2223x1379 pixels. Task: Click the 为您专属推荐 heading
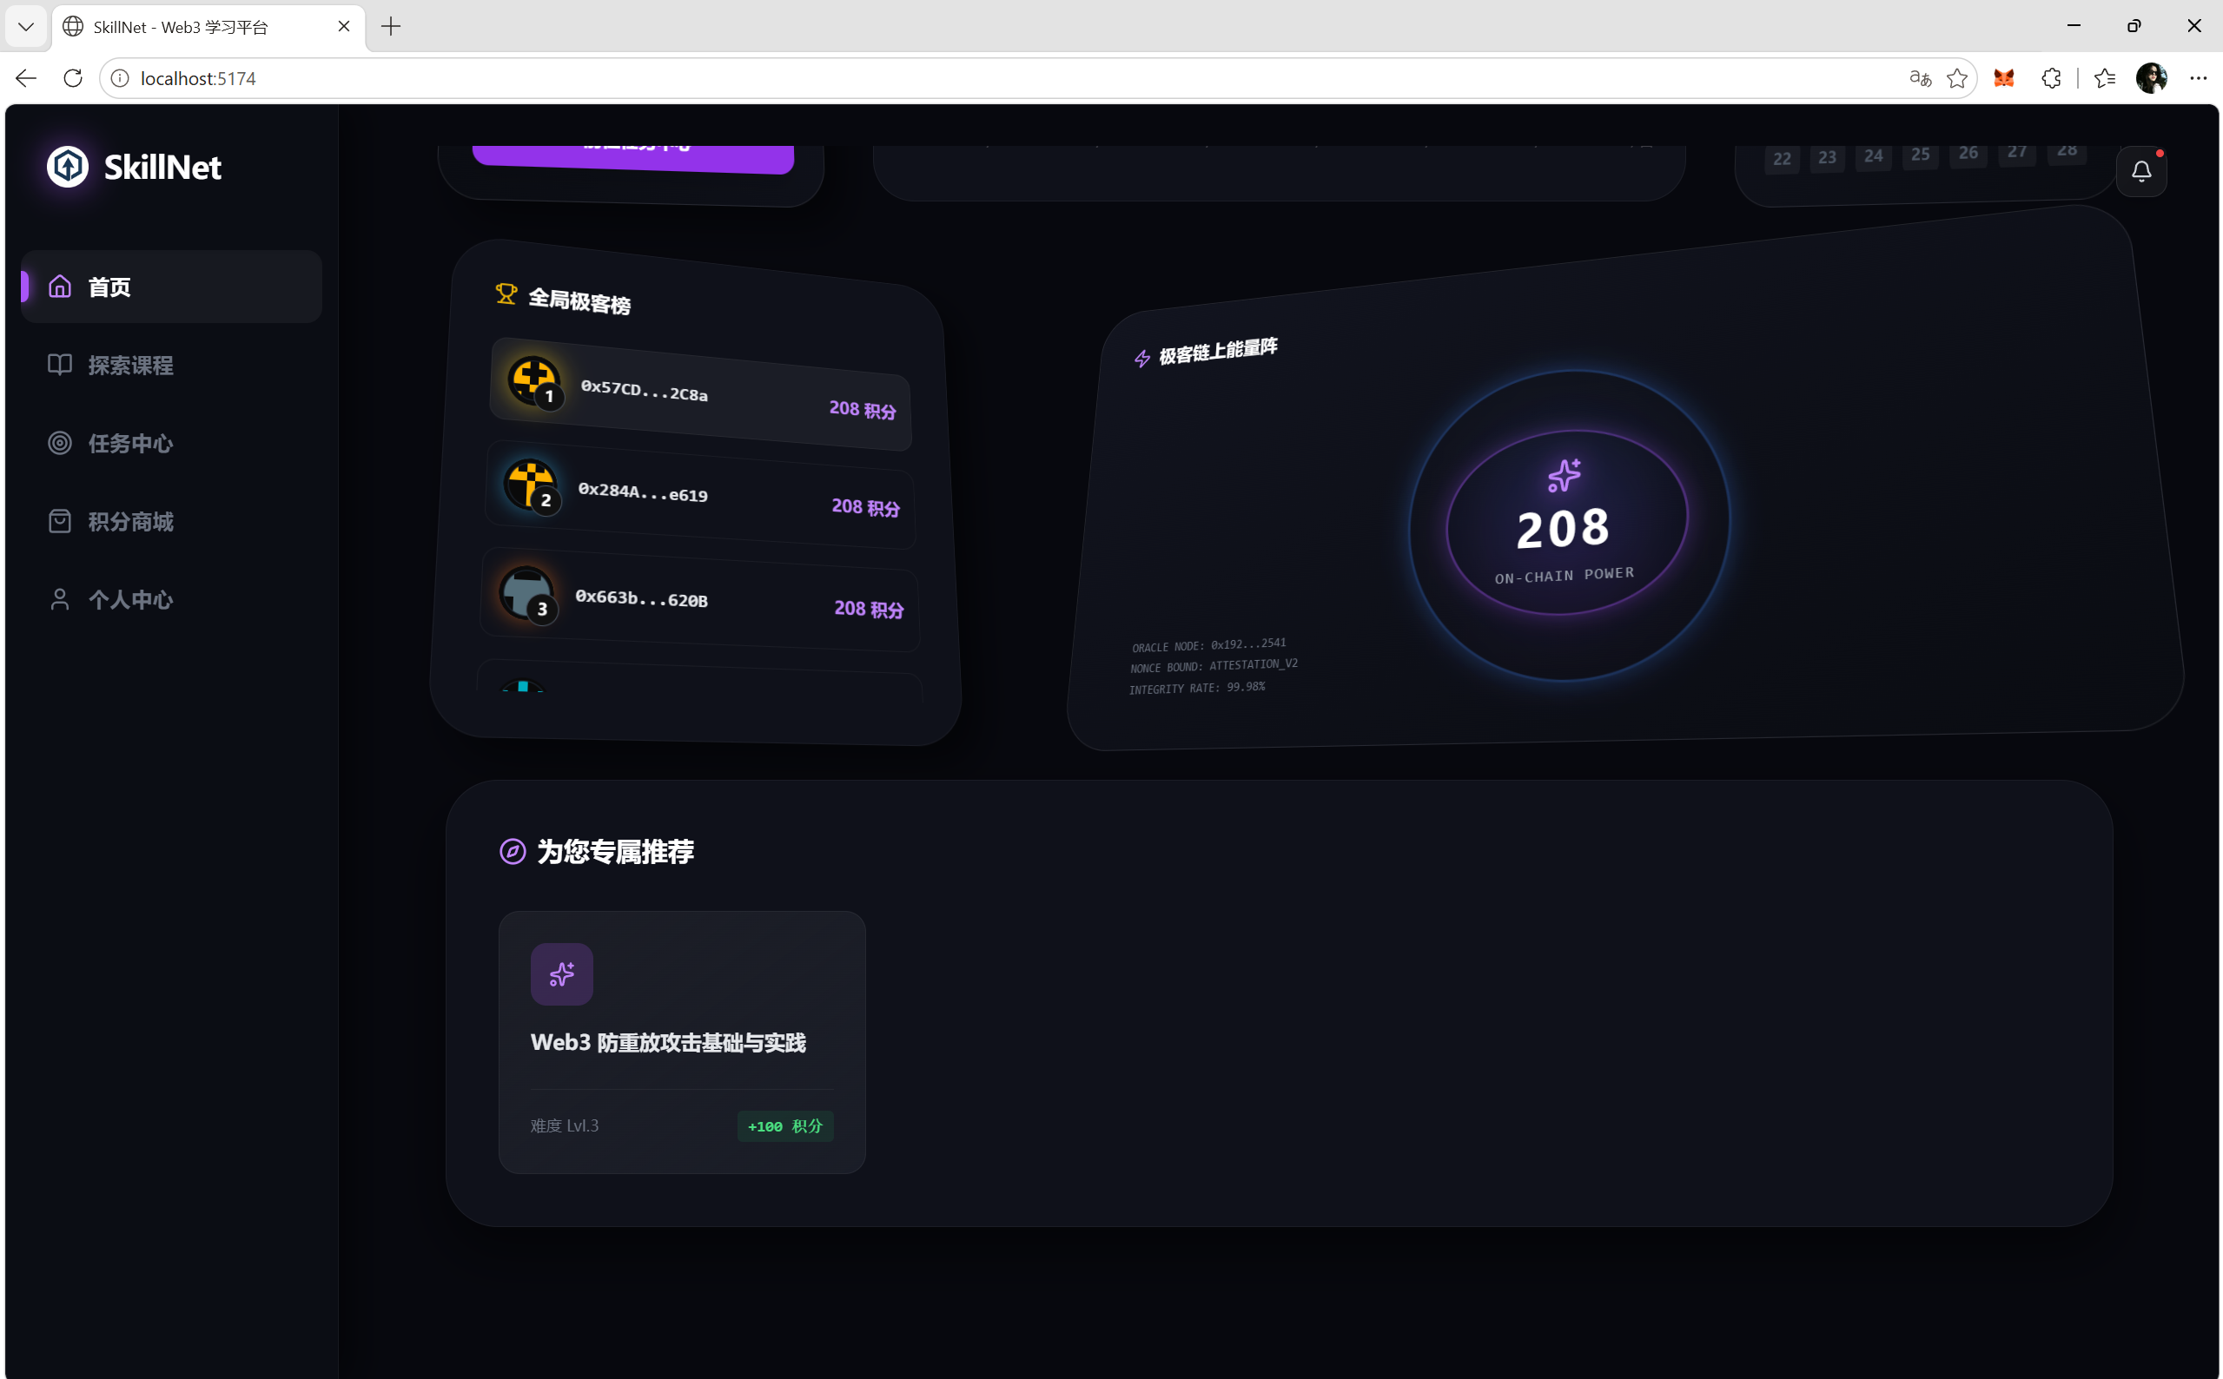(x=616, y=851)
